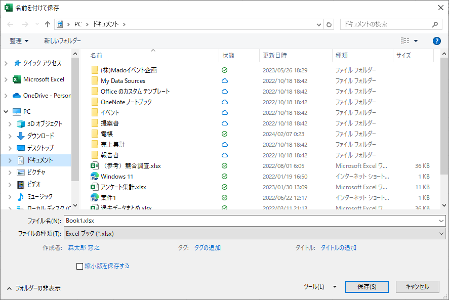The image size is (449, 300).
Task: Expand the クイック アクセス node
Action: (x=6, y=63)
